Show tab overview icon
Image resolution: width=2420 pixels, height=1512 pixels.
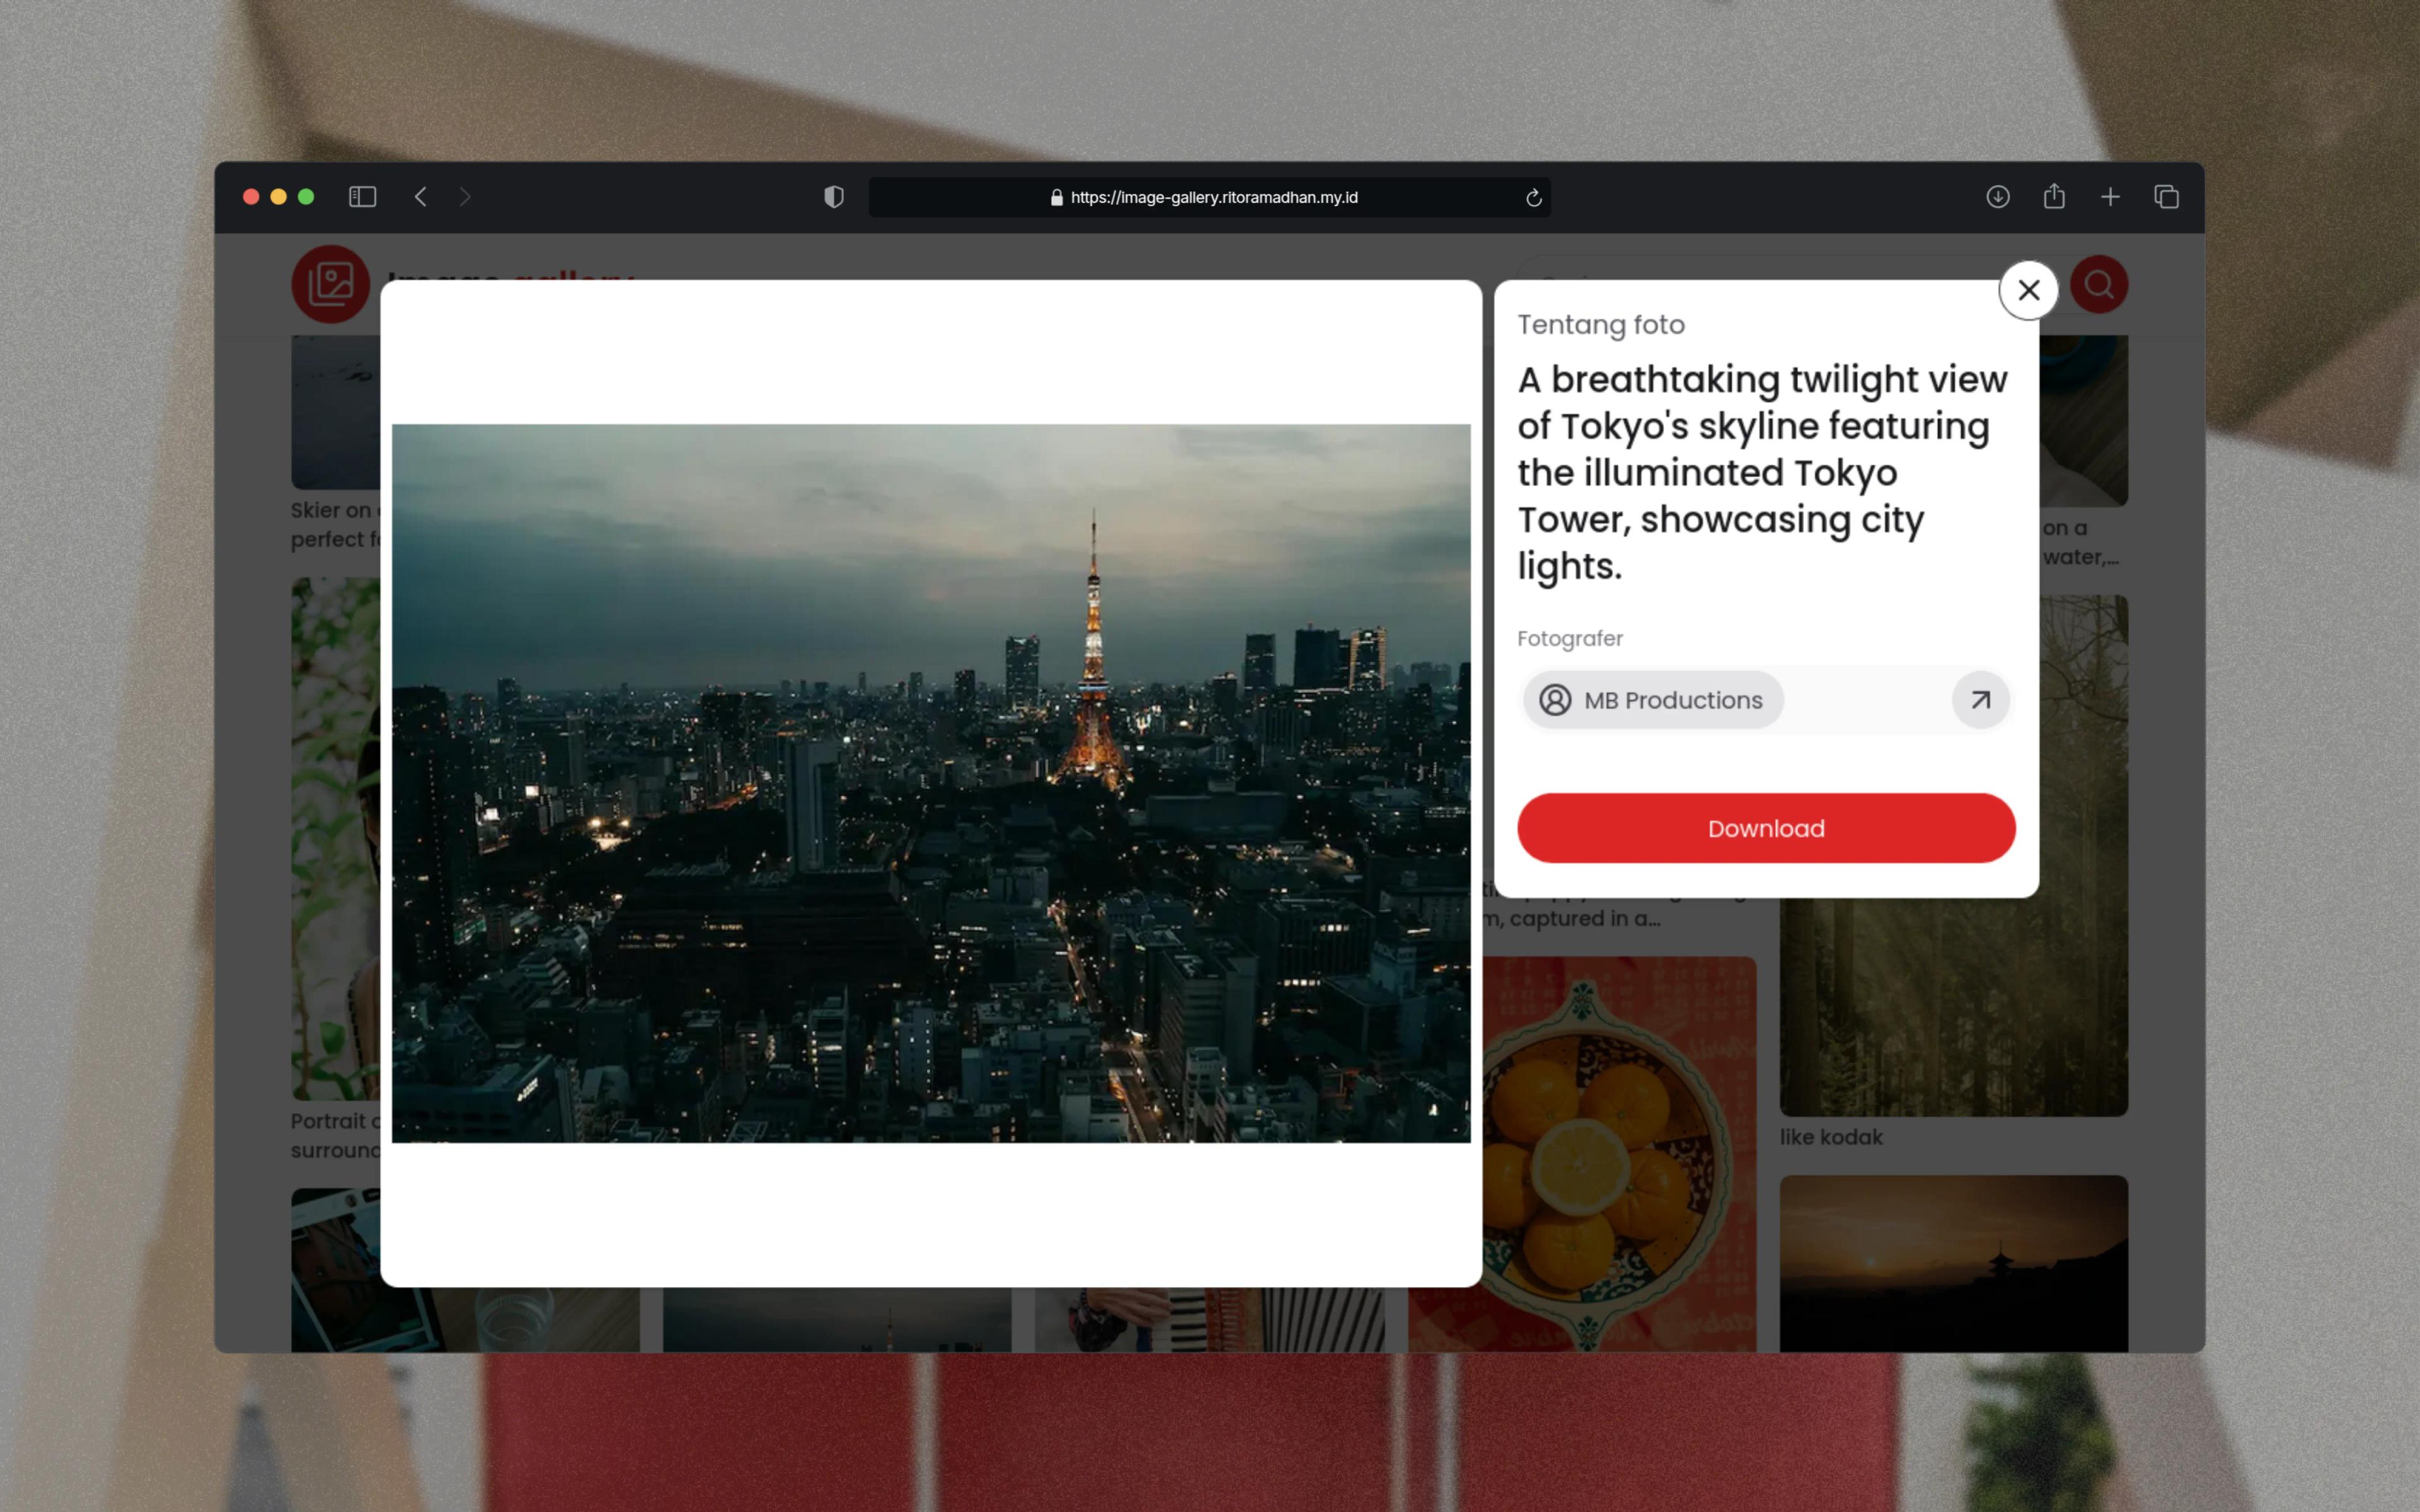pos(2166,197)
